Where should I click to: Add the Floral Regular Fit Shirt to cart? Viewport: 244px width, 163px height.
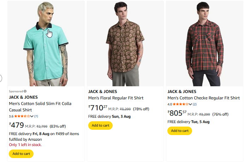pos(101,126)
